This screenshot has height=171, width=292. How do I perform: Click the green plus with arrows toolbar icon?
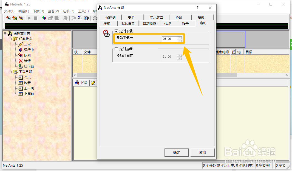pyautogui.click(x=44, y=18)
